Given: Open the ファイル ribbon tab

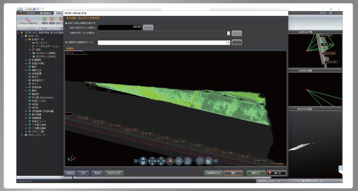Looking at the screenshot, I should [31, 13].
